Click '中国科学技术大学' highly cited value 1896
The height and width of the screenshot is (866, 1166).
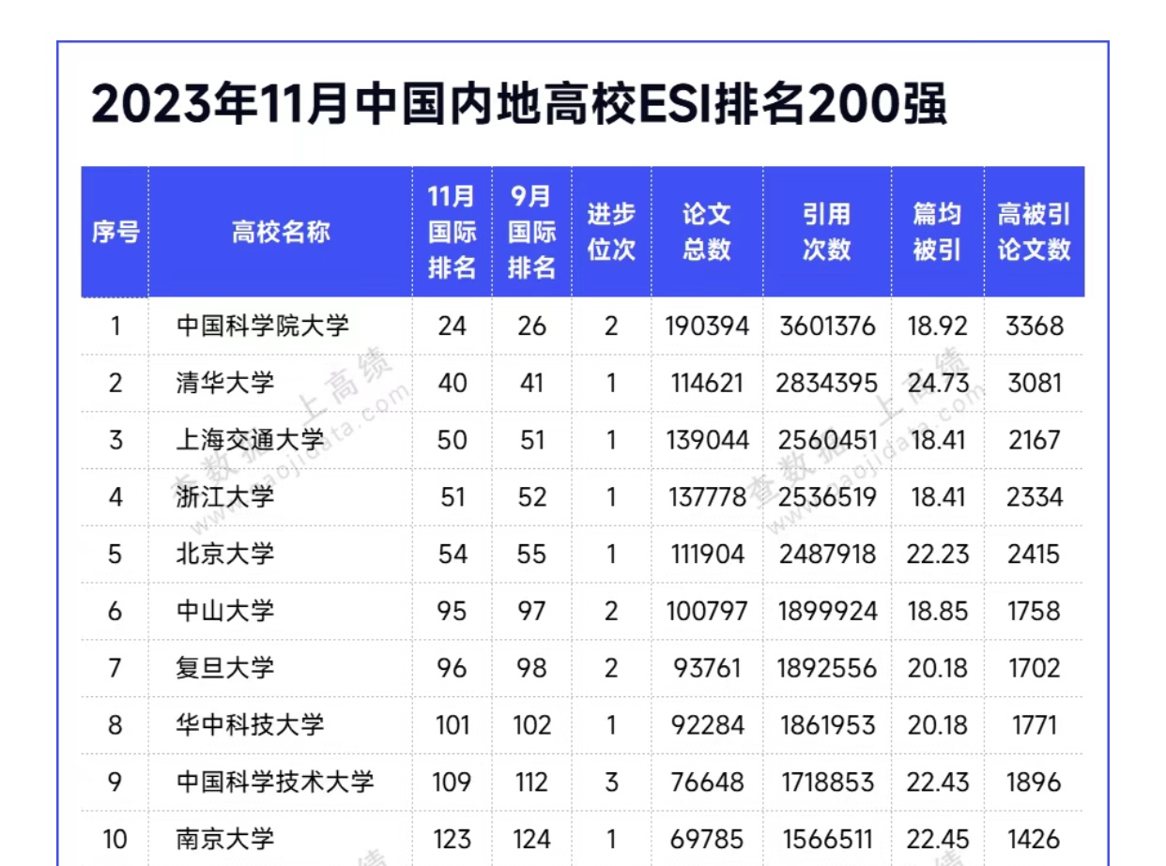(1034, 782)
